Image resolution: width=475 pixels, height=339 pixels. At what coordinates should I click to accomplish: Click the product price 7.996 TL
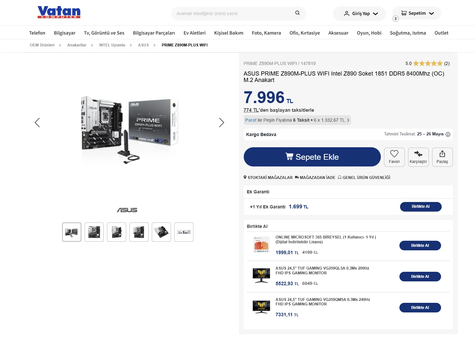[x=268, y=97]
